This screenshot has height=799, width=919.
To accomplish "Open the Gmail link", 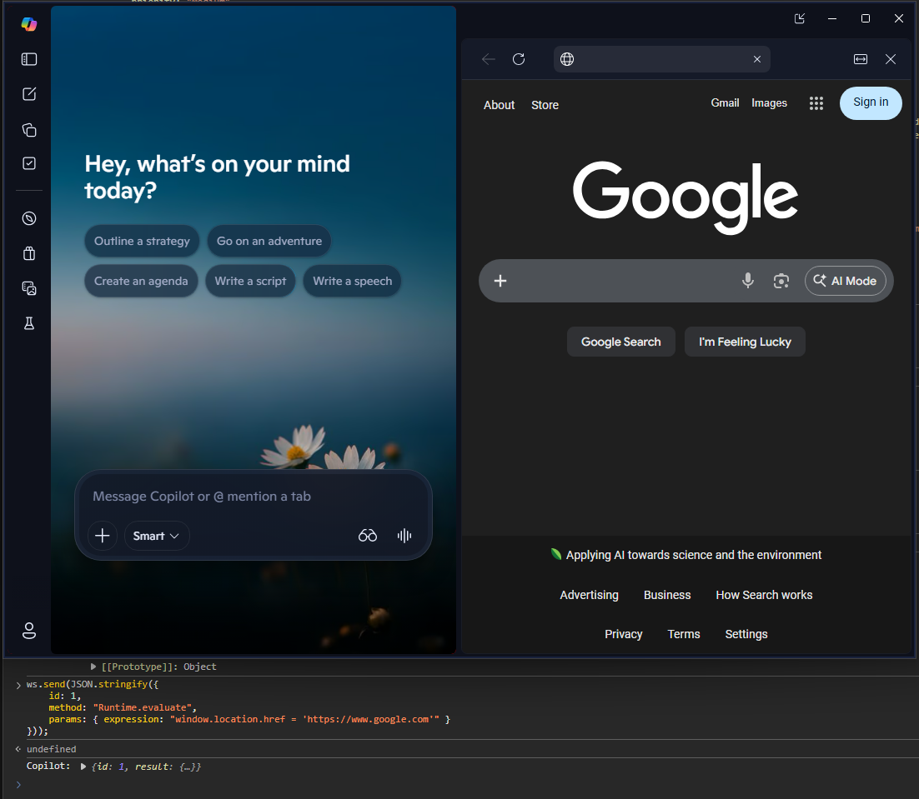I will (x=725, y=103).
